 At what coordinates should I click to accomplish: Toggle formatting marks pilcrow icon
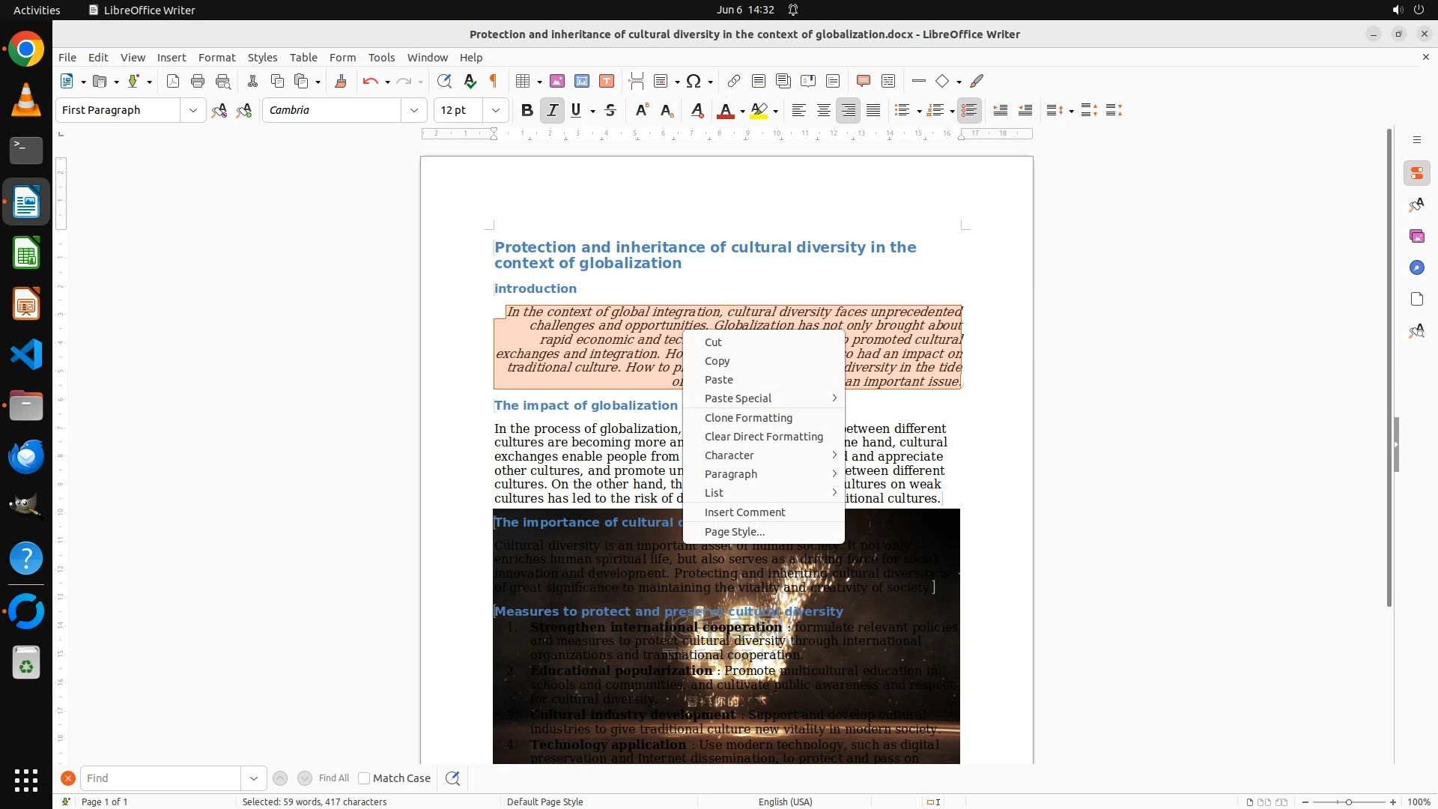[493, 81]
